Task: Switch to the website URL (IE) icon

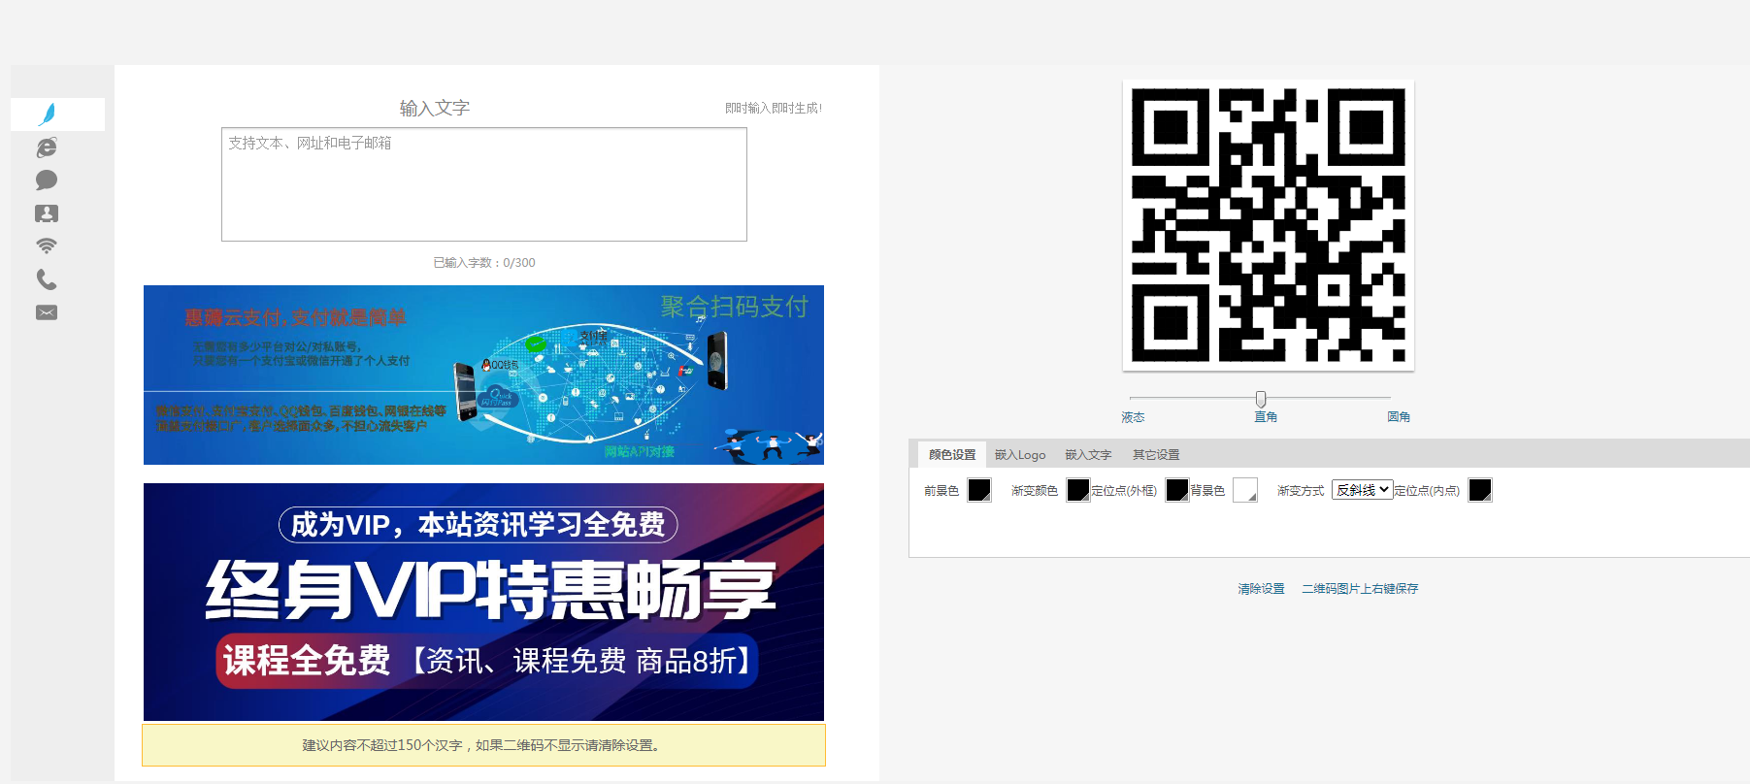Action: (x=47, y=147)
